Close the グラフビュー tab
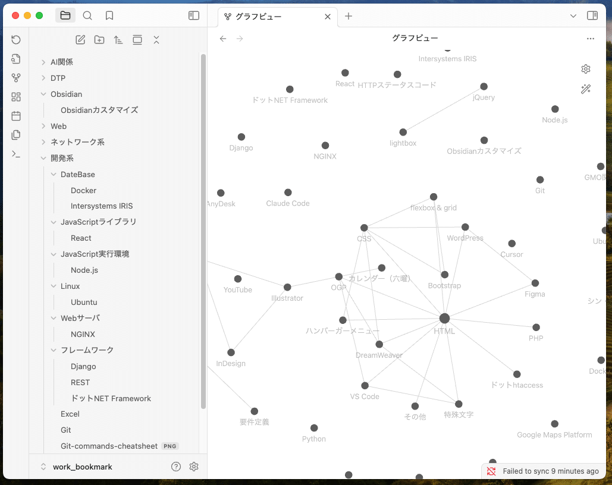 (328, 17)
